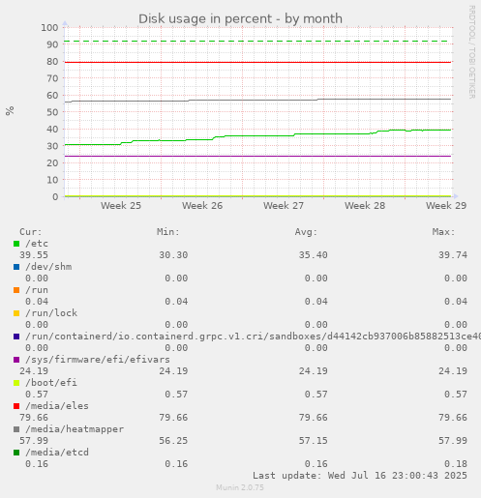
Task: Click the orange /run legend swatch
Action: point(16,290)
